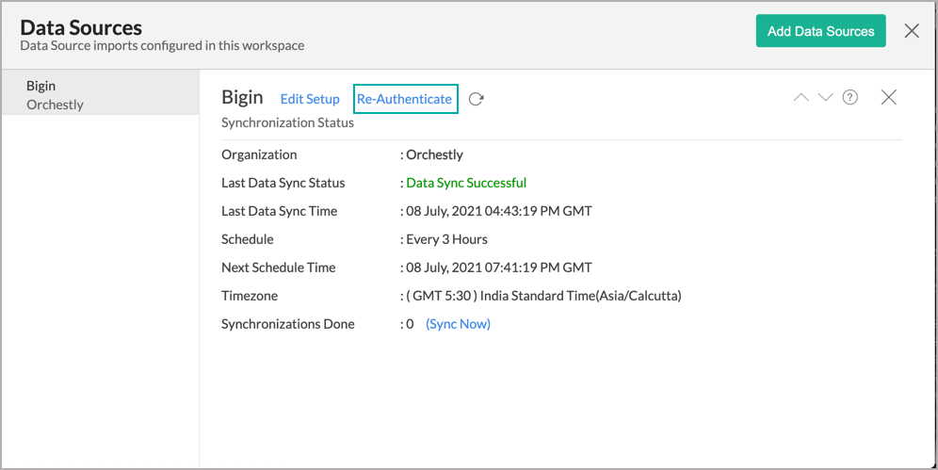Viewport: 938px width, 470px height.
Task: Click the Data Sources dialog title
Action: 81,27
